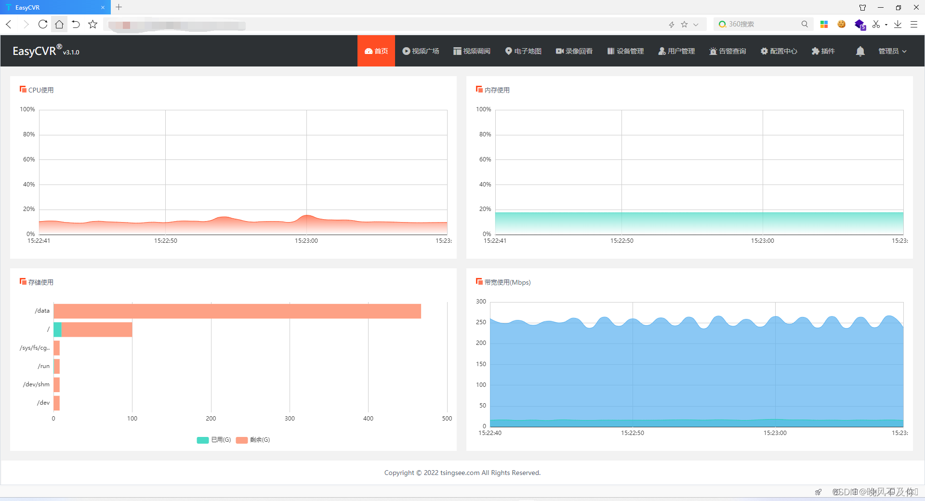Click the 存储使用 panel title
The height and width of the screenshot is (501, 925).
(40, 282)
